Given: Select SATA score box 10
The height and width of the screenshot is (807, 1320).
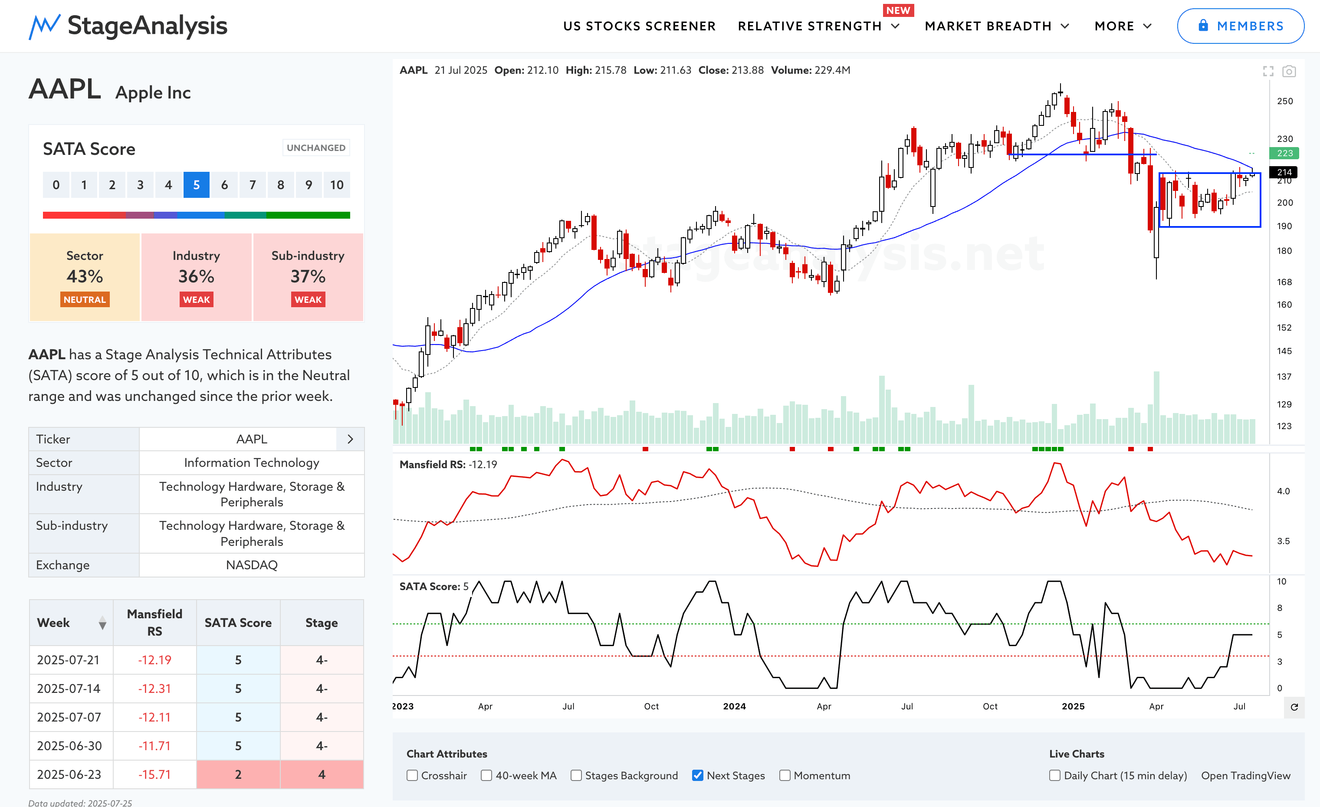Looking at the screenshot, I should [336, 185].
